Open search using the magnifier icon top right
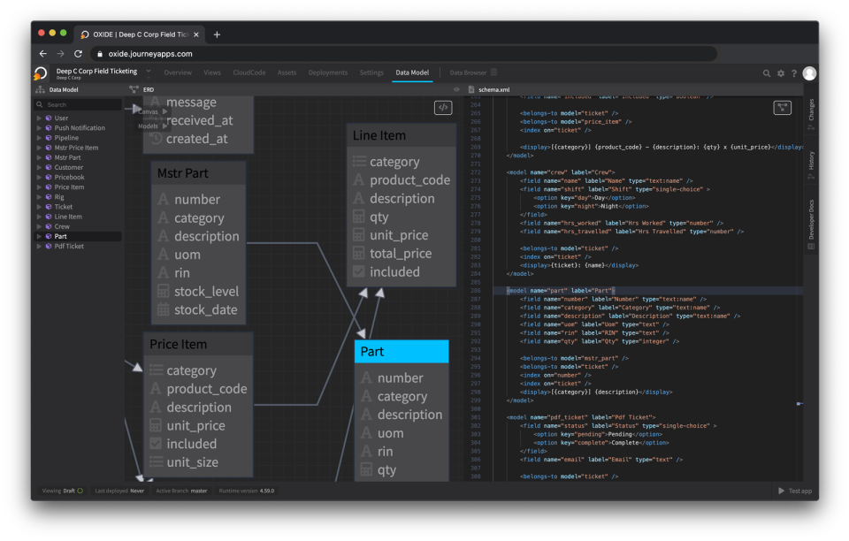849x541 pixels. [x=767, y=73]
